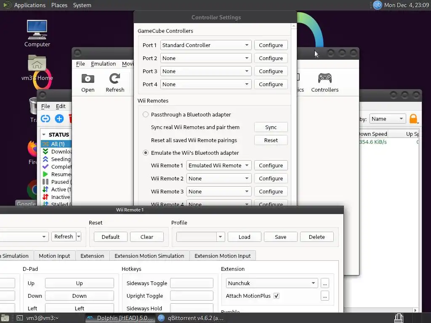This screenshot has width=431, height=323.
Task: Open the Profile combo box
Action: pos(201,237)
